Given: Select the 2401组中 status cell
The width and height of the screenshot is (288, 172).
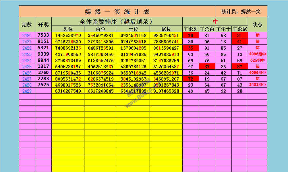Looking at the screenshot, I should click(258, 85).
